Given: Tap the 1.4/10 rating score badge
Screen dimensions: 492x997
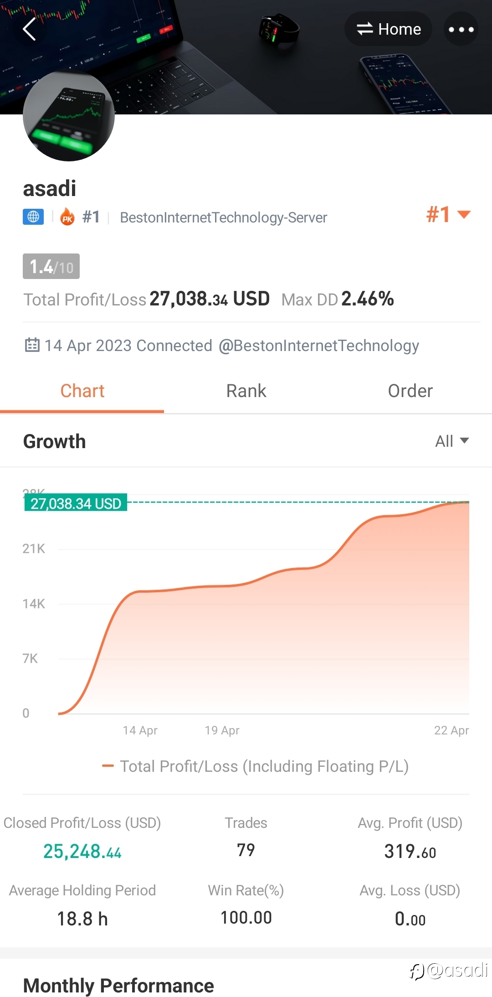Looking at the screenshot, I should 51,266.
